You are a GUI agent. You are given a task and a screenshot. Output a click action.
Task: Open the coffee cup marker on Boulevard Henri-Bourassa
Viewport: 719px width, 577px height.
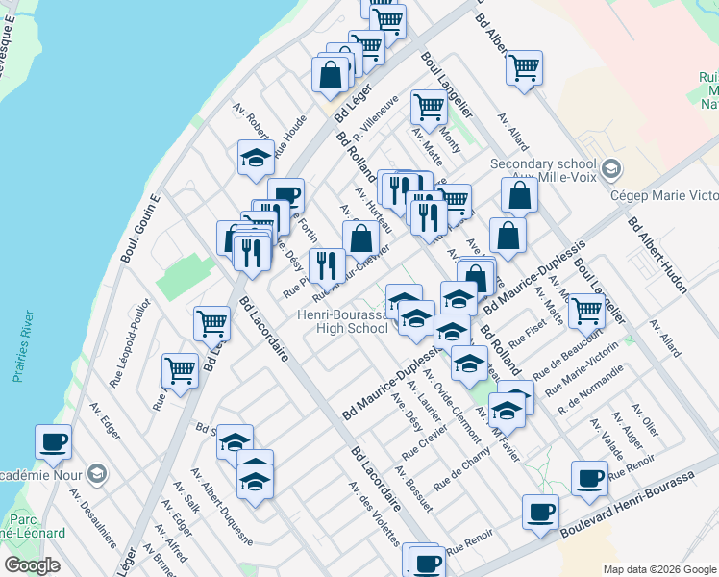[x=540, y=514]
